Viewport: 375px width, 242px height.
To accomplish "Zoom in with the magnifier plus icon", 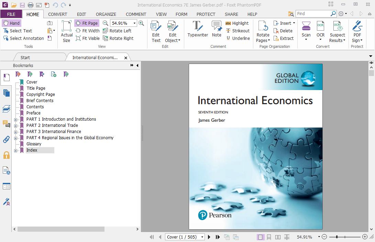I will 141,23.
